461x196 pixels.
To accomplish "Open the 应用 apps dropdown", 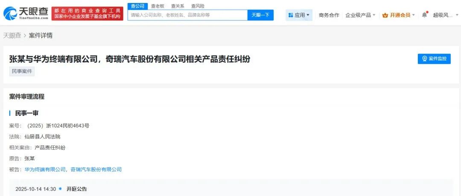I will click(299, 15).
